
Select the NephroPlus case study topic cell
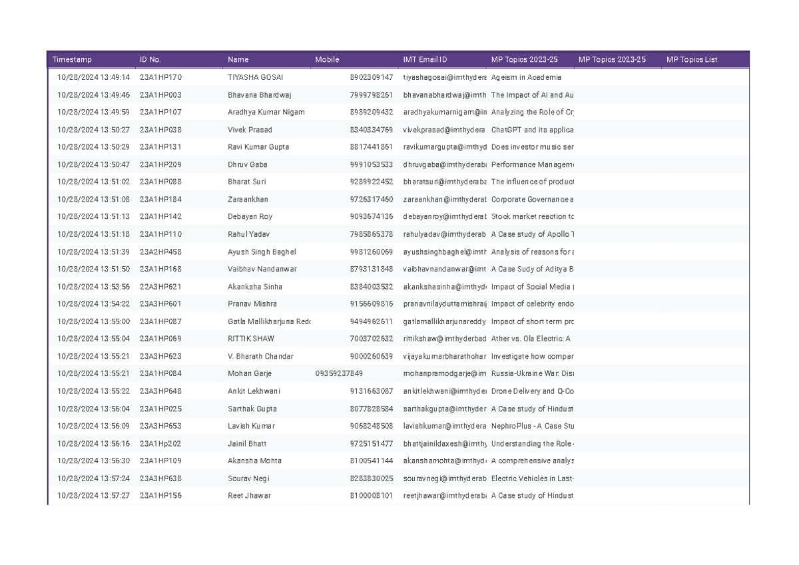[x=532, y=426]
